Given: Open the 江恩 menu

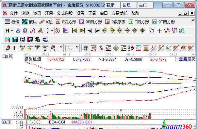Looking at the screenshot, I should [x=49, y=13].
